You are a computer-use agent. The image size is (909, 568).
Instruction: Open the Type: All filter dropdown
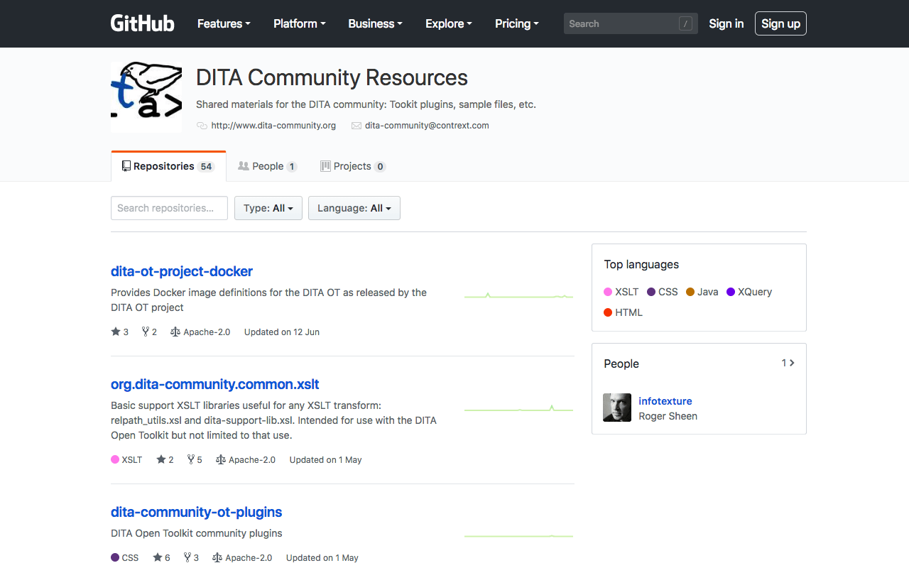coord(268,208)
